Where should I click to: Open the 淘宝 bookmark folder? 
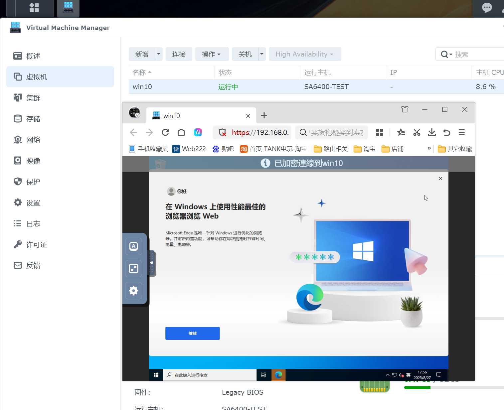point(365,149)
